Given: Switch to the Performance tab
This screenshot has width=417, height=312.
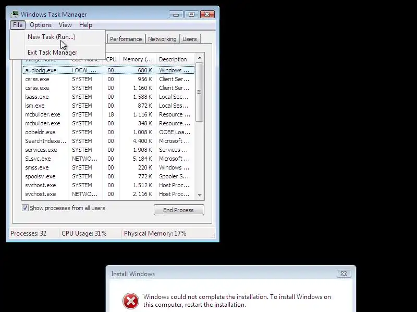Looking at the screenshot, I should [x=126, y=39].
